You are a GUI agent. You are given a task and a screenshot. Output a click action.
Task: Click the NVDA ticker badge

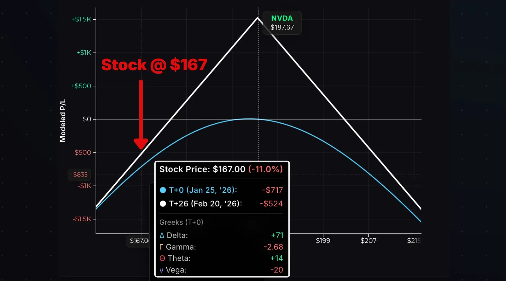click(282, 23)
